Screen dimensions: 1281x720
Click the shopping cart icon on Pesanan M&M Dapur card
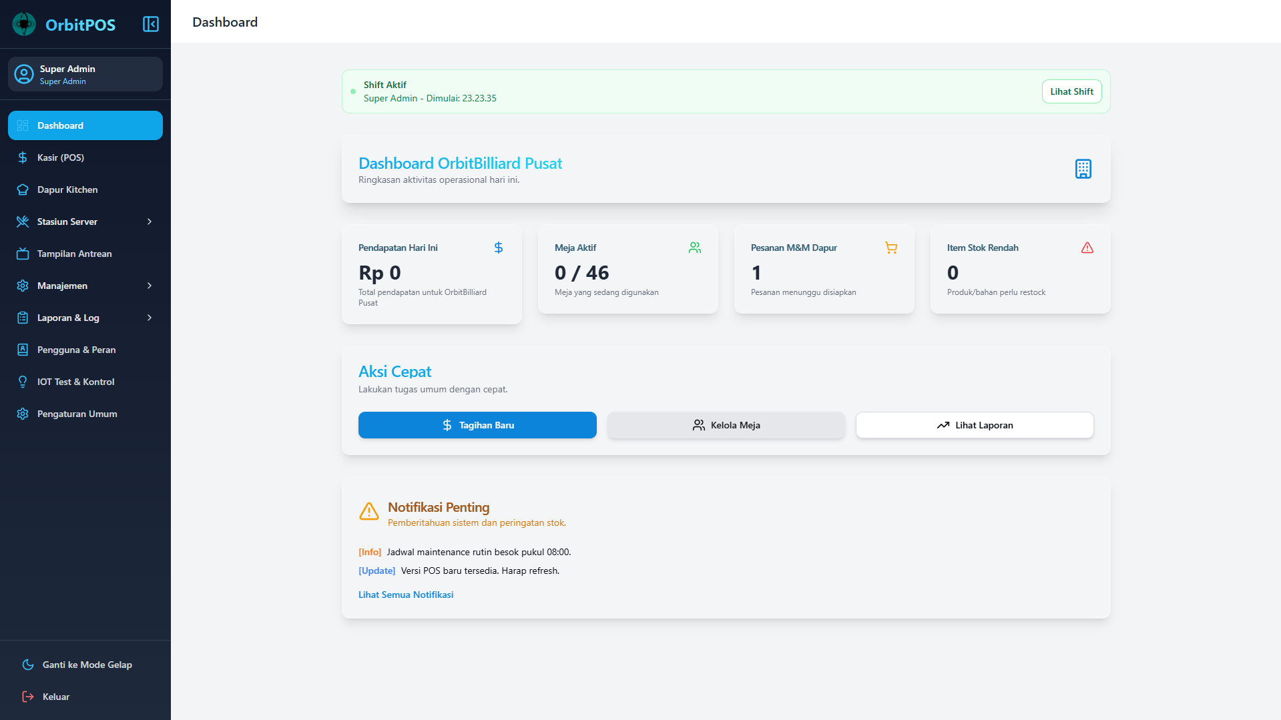[891, 248]
